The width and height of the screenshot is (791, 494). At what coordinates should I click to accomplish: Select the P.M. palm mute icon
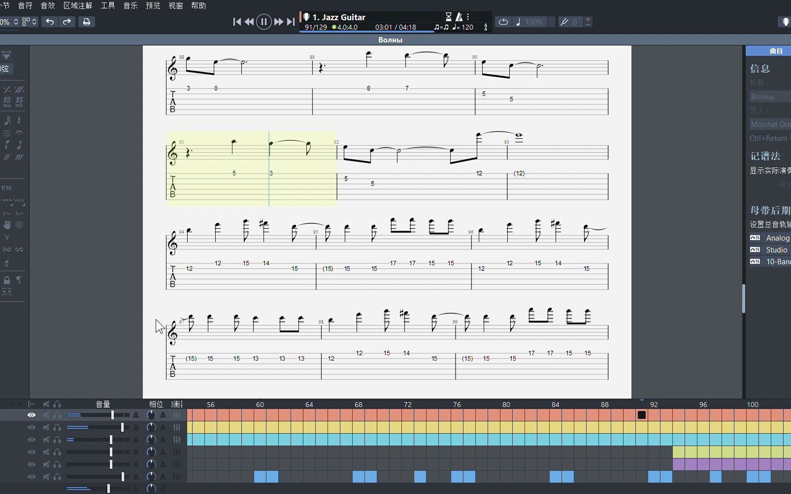7,188
